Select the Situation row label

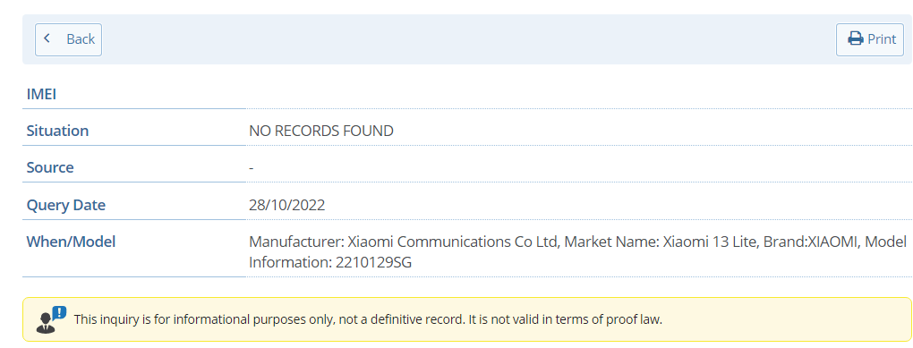57,131
